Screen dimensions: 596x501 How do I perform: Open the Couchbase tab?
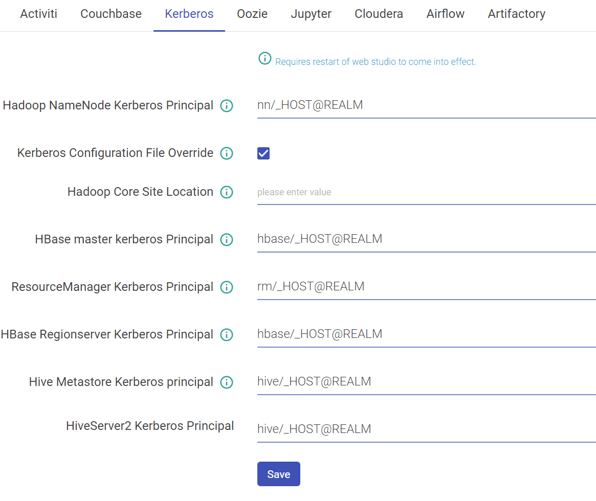[111, 14]
